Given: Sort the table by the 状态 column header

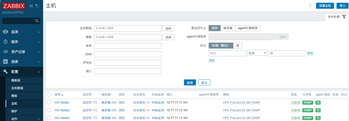Looking at the screenshot, I should tap(294, 95).
